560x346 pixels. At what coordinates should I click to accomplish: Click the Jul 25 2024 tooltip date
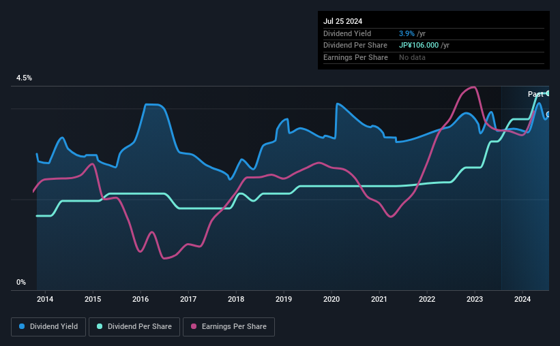pyautogui.click(x=342, y=21)
